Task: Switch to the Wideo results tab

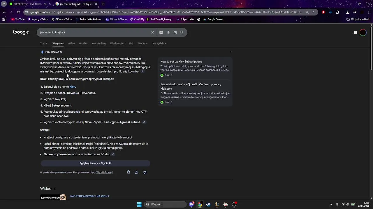Action: coord(71,44)
